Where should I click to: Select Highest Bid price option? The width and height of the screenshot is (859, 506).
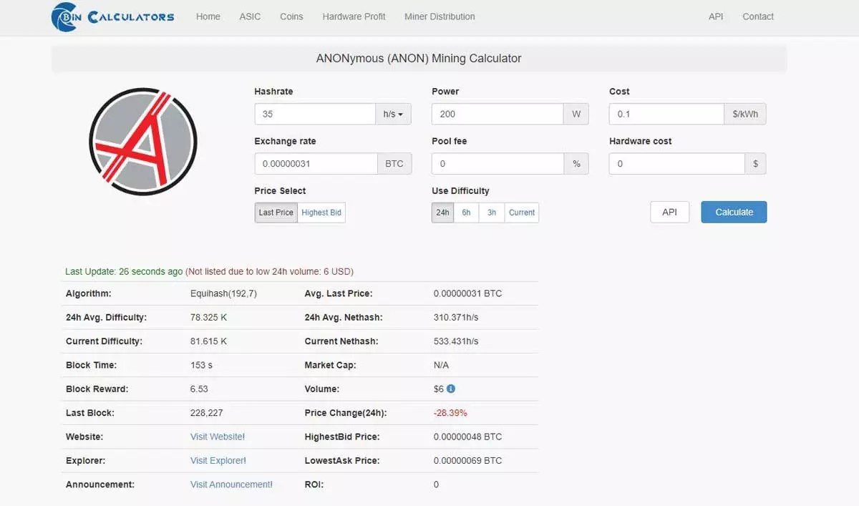coord(321,213)
